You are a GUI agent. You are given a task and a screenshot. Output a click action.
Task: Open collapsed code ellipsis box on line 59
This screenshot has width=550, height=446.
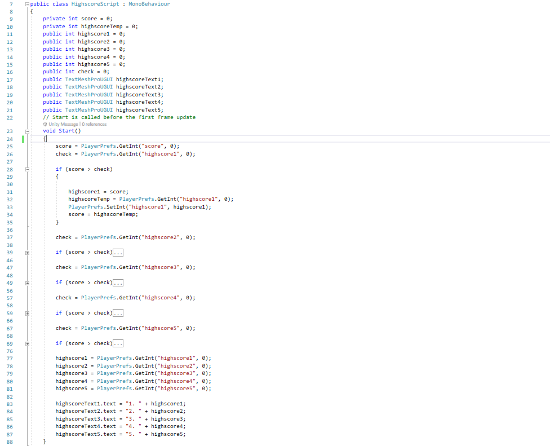tap(118, 313)
